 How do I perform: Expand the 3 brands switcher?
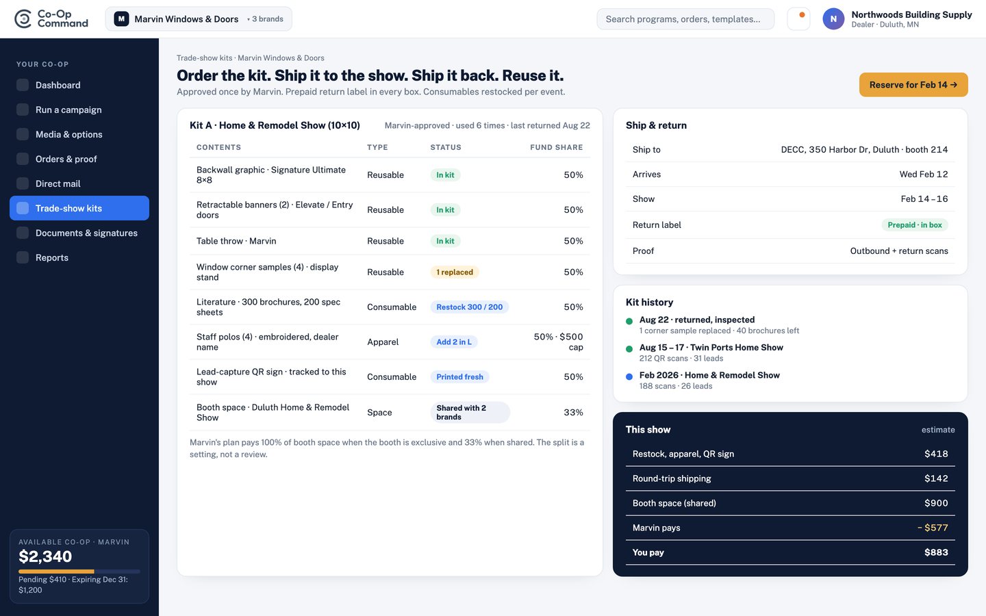[265, 19]
